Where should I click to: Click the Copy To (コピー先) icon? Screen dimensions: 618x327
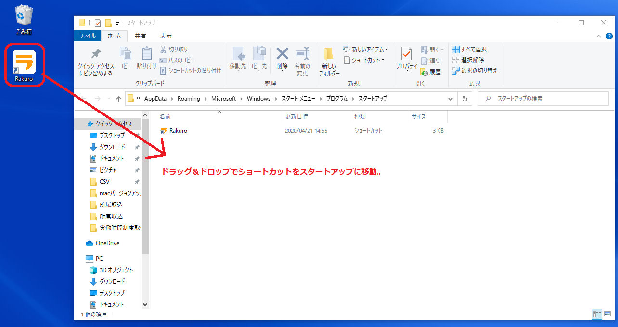258,59
